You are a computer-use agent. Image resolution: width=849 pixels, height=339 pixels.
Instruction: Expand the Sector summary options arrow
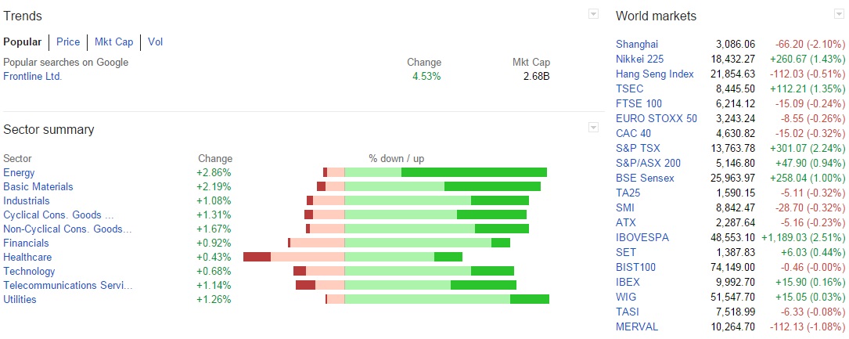[x=593, y=128]
